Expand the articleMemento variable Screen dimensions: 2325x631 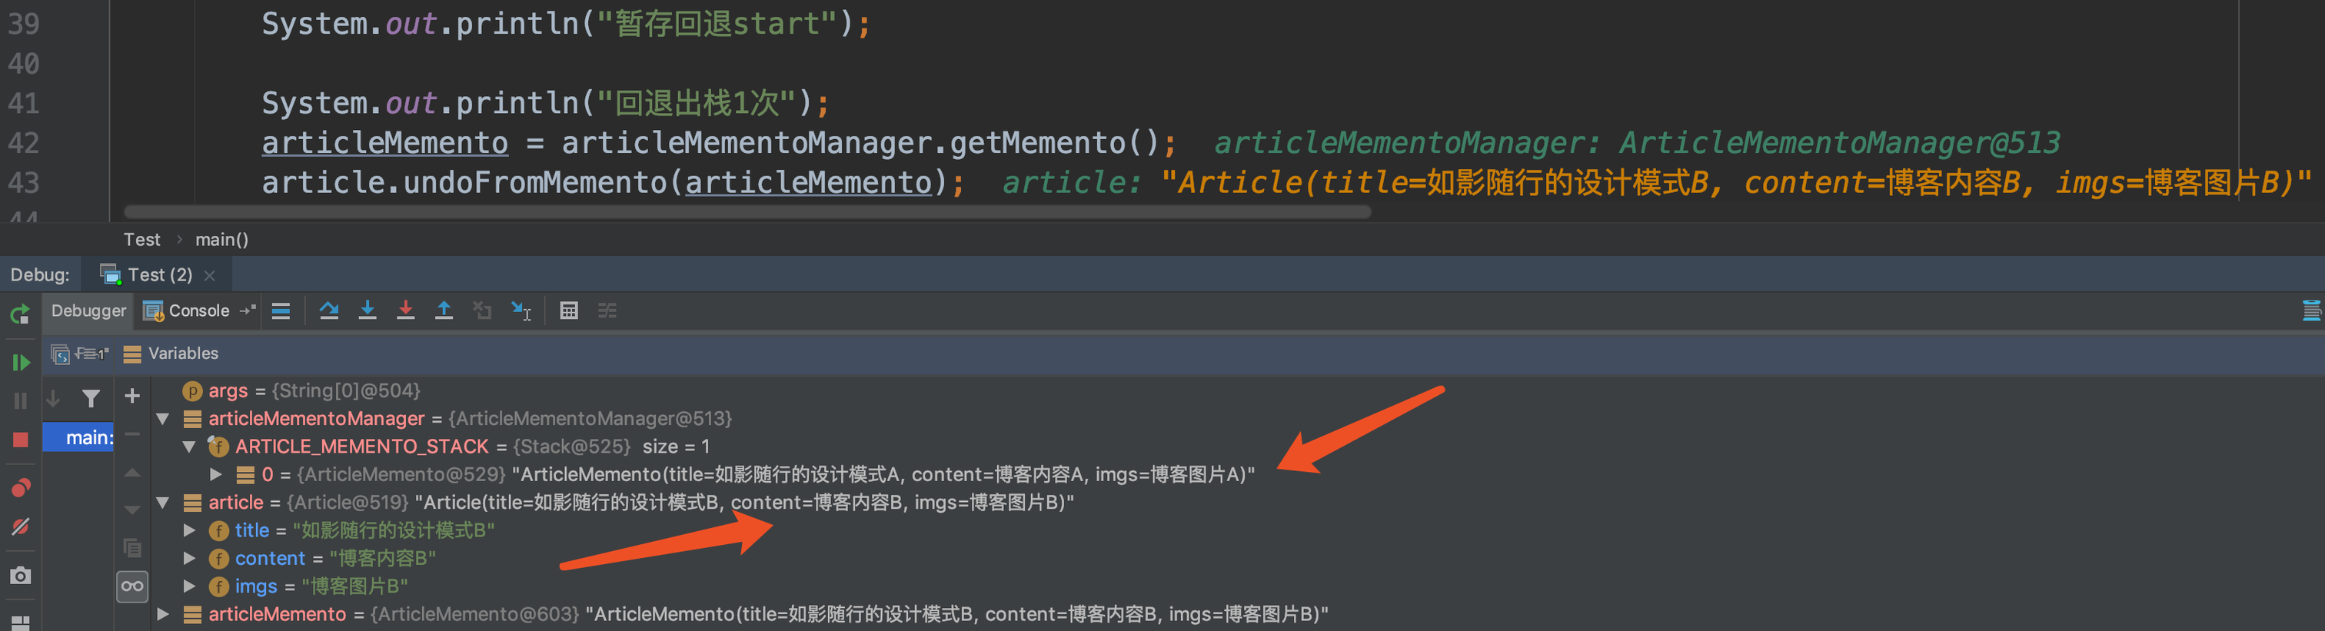pos(163,615)
